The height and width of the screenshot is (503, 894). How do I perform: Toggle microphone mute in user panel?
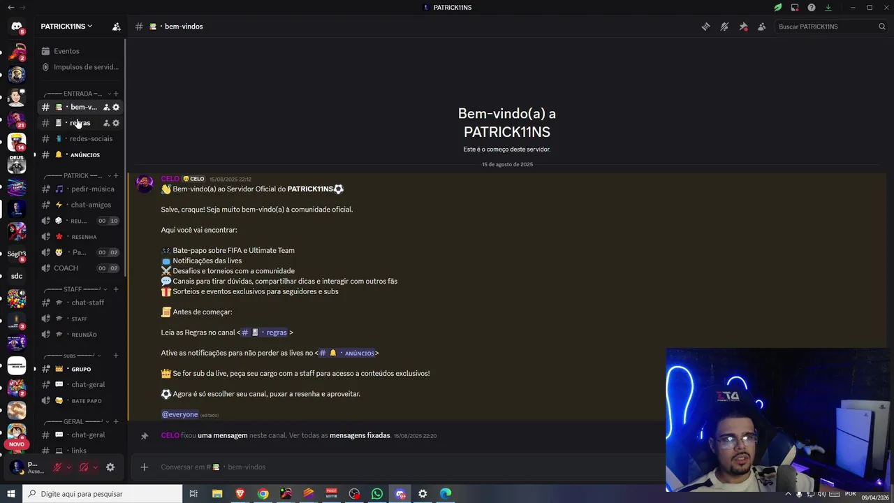(x=57, y=467)
